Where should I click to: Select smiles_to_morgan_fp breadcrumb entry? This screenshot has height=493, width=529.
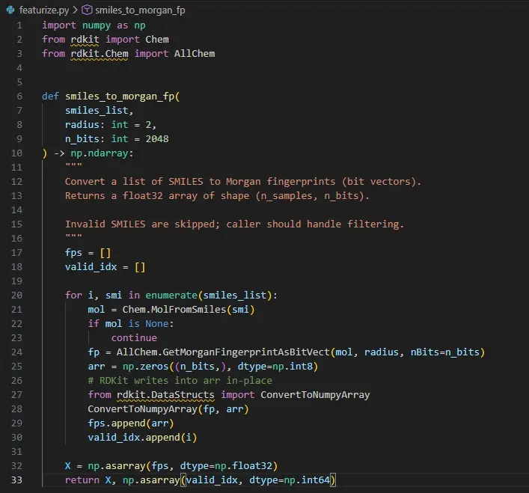tap(140, 10)
